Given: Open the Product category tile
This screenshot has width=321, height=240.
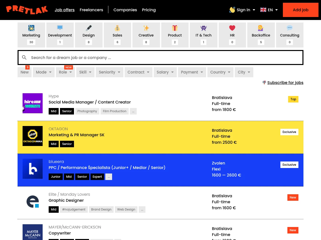Looking at the screenshot, I should click(175, 35).
